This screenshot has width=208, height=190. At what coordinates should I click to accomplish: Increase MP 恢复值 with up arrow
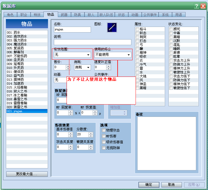coord(95,112)
